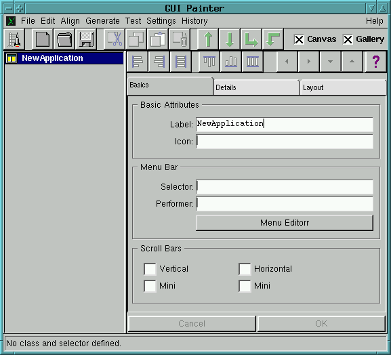Paste using the clipboard icon
391x355 pixels.
(x=158, y=39)
